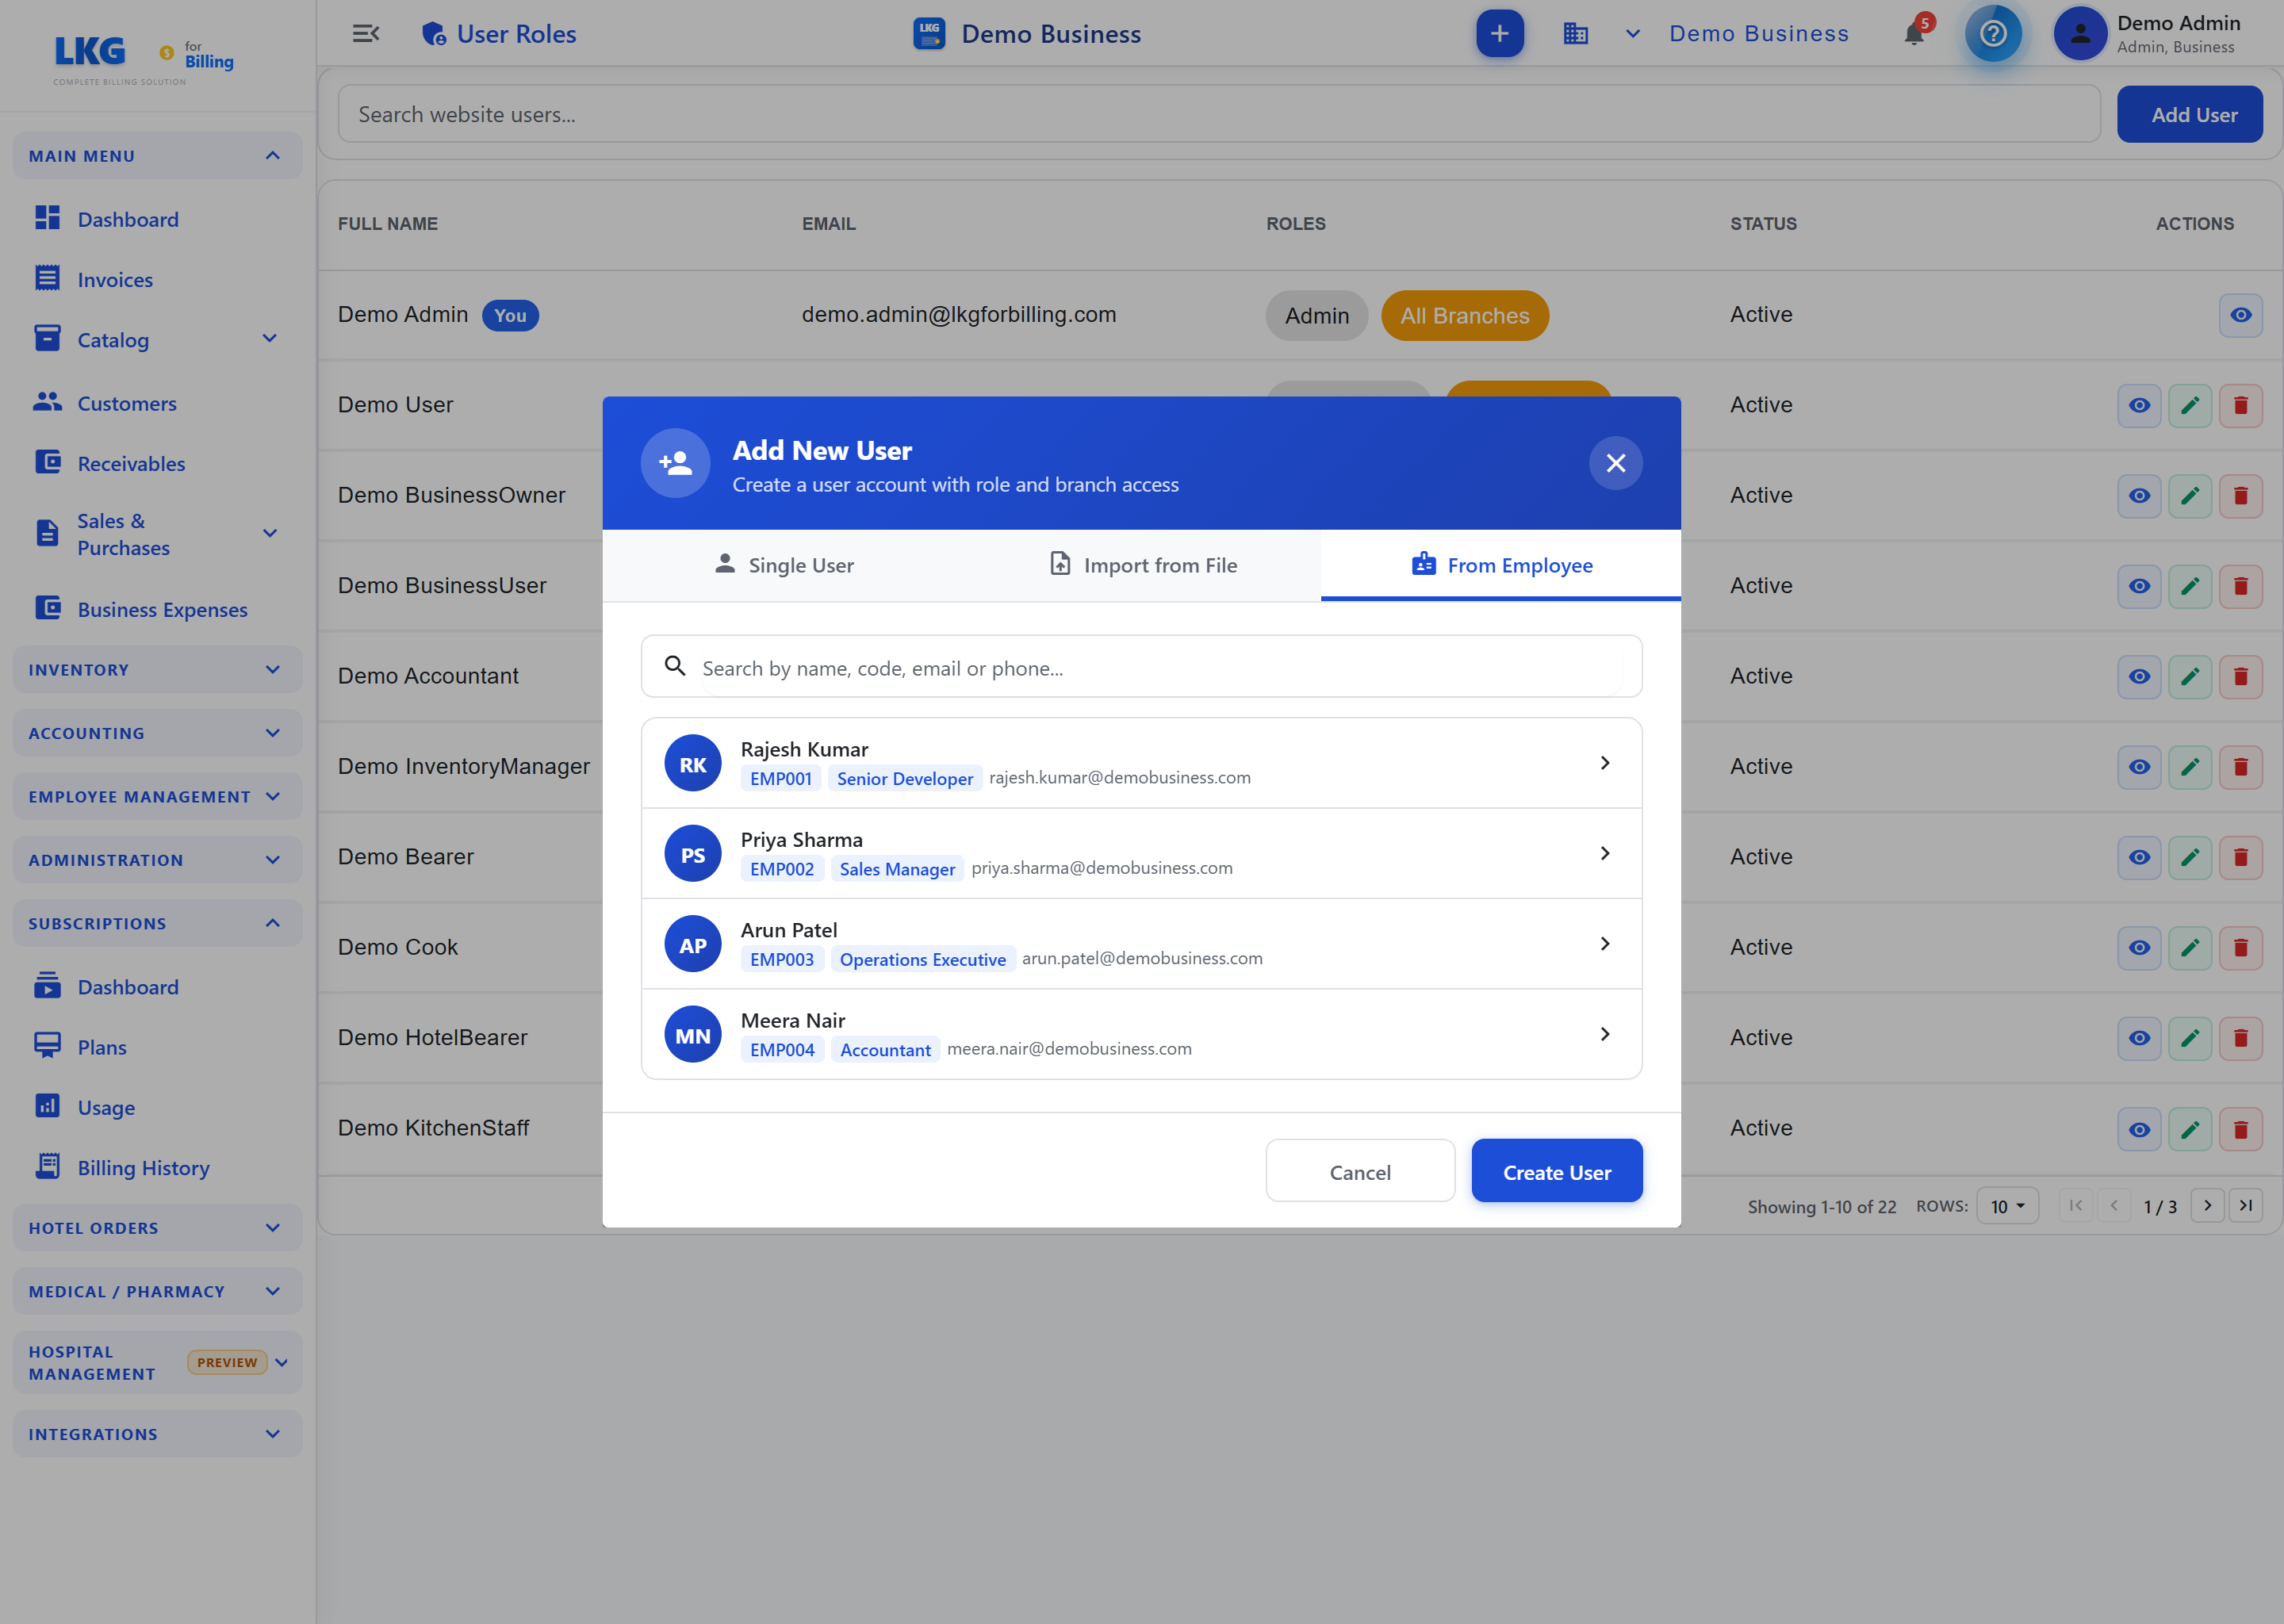
Task: Click the Create User button
Action: click(1556, 1171)
